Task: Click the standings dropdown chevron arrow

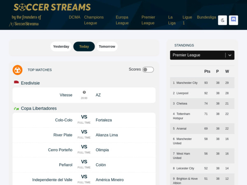Action: (x=230, y=55)
